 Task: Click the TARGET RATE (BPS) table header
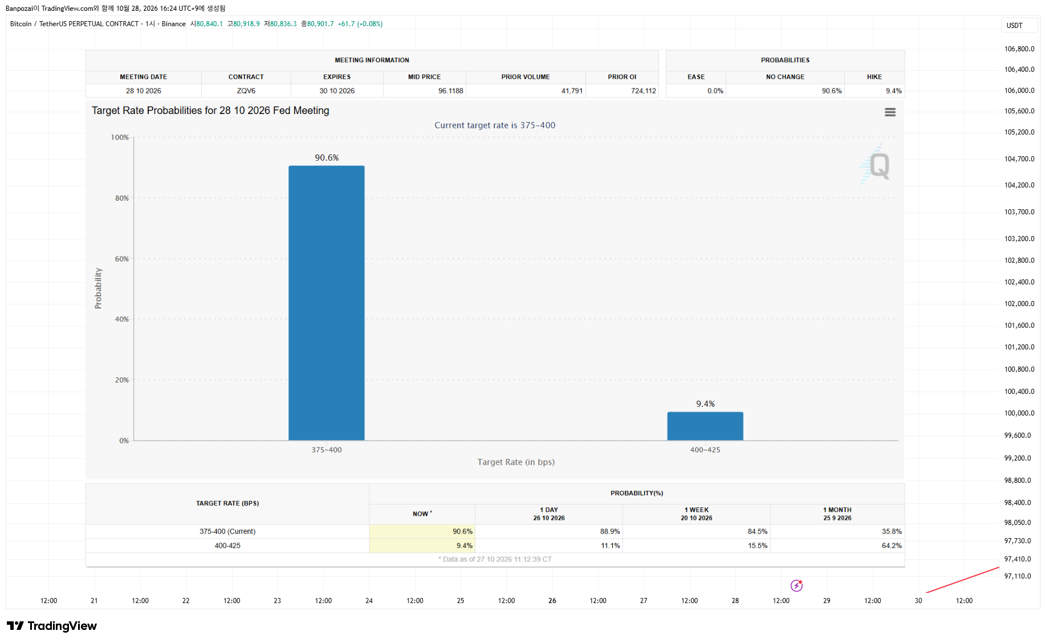pos(227,503)
